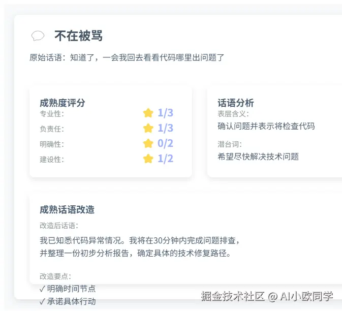Click the 潜台词 text 希望尽快解决技术问题

258,157
